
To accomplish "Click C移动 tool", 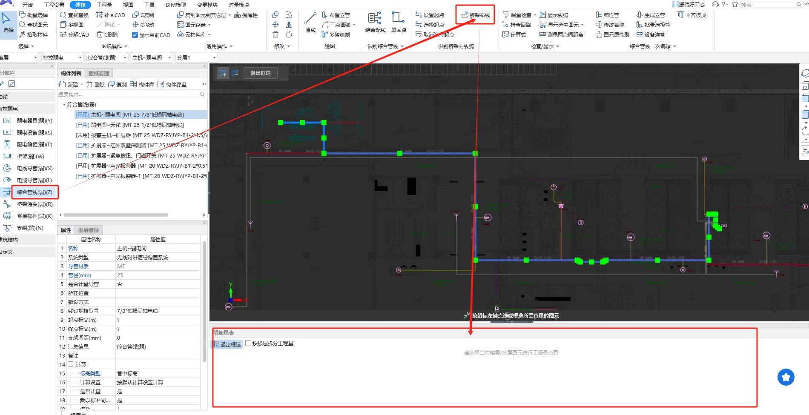I will pyautogui.click(x=143, y=25).
